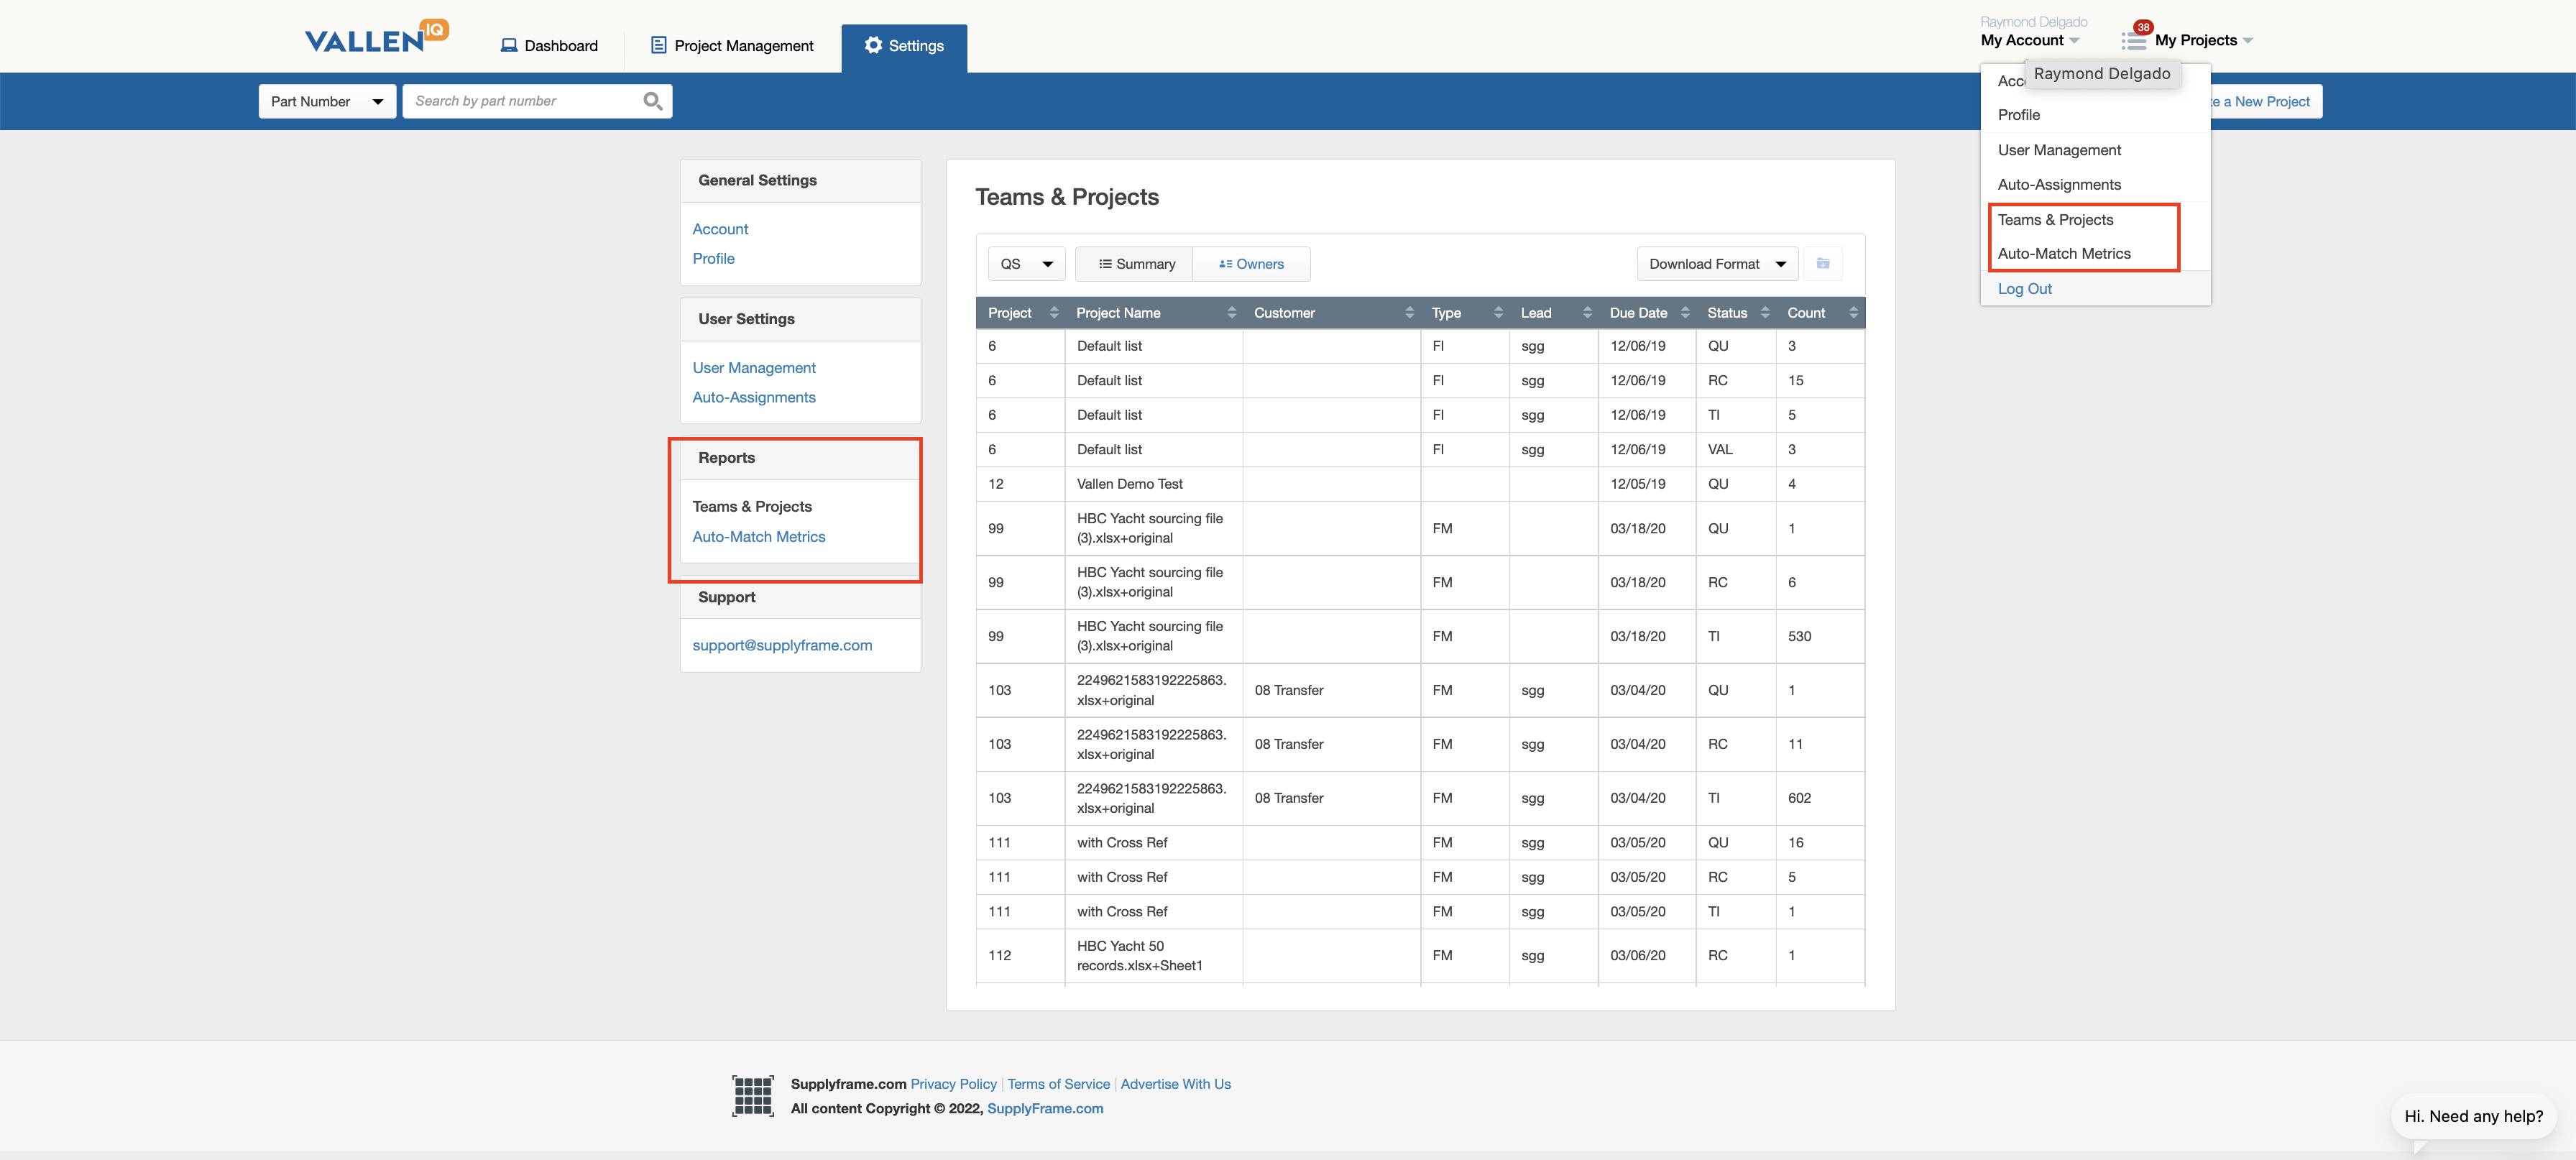Open the Part Number dropdown
Screen dimensions: 2576x1160
coord(327,101)
